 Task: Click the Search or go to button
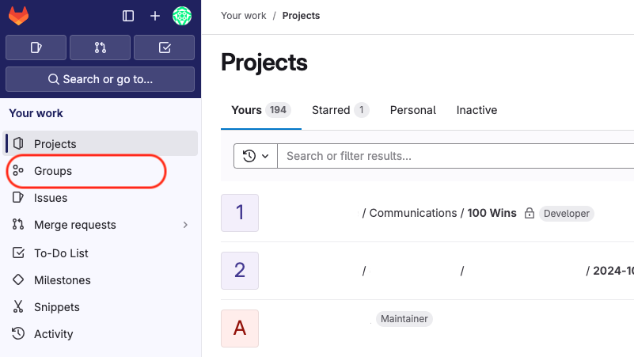click(x=100, y=79)
